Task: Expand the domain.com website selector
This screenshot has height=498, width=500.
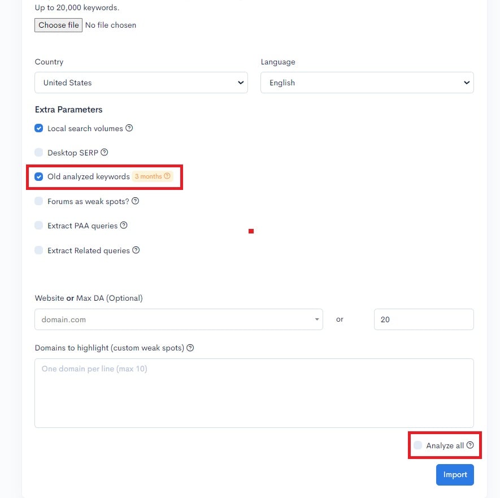Action: pyautogui.click(x=179, y=319)
